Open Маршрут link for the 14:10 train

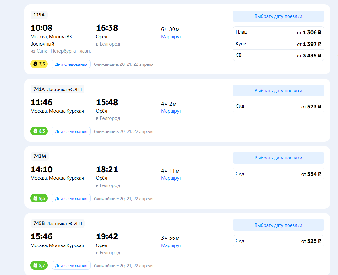tap(171, 178)
